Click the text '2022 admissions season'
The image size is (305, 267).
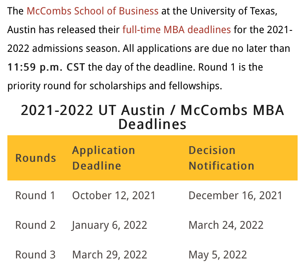click(64, 48)
